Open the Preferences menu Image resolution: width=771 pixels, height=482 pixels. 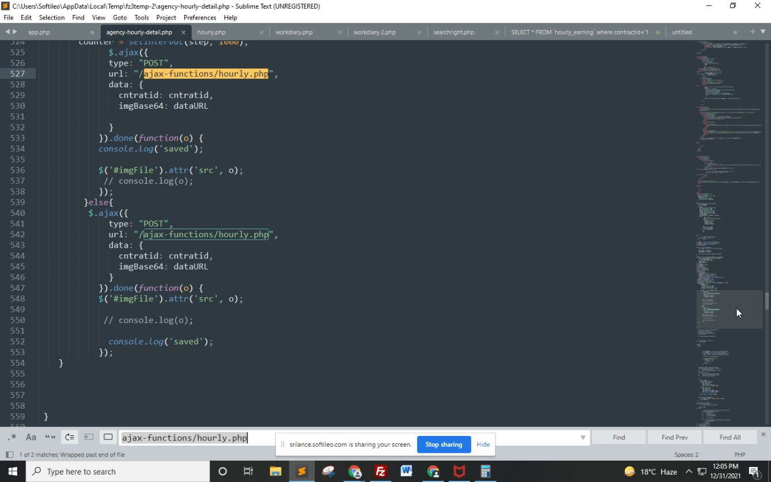(x=200, y=17)
